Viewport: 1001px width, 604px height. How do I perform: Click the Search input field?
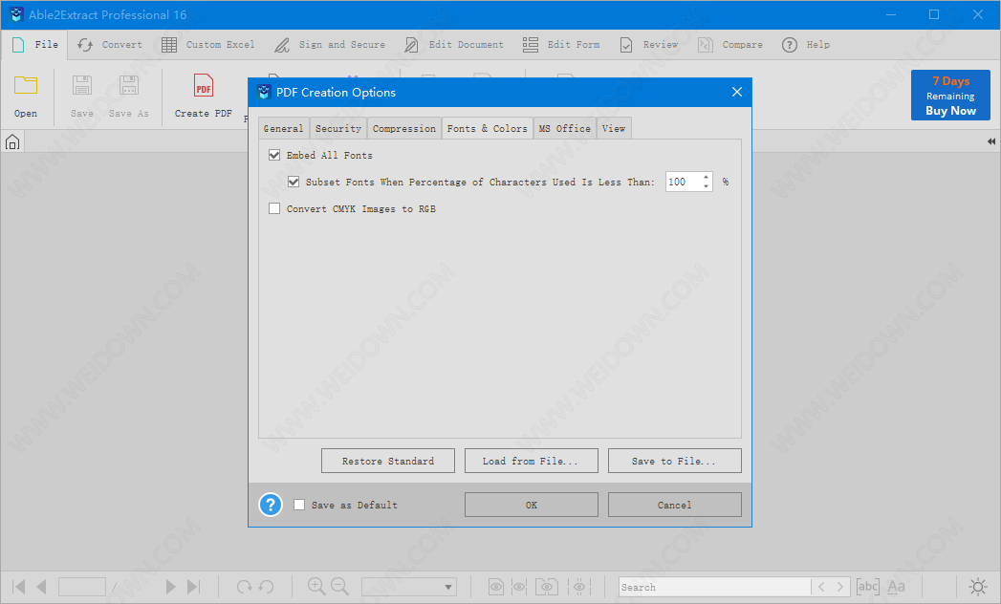(x=714, y=587)
